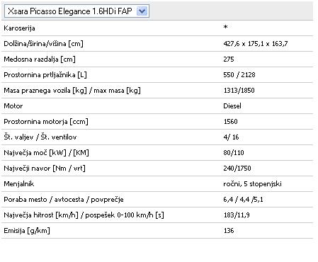The image size is (318, 262).
Task: Click the asterisk value next to Karoserija
Action: [225, 27]
